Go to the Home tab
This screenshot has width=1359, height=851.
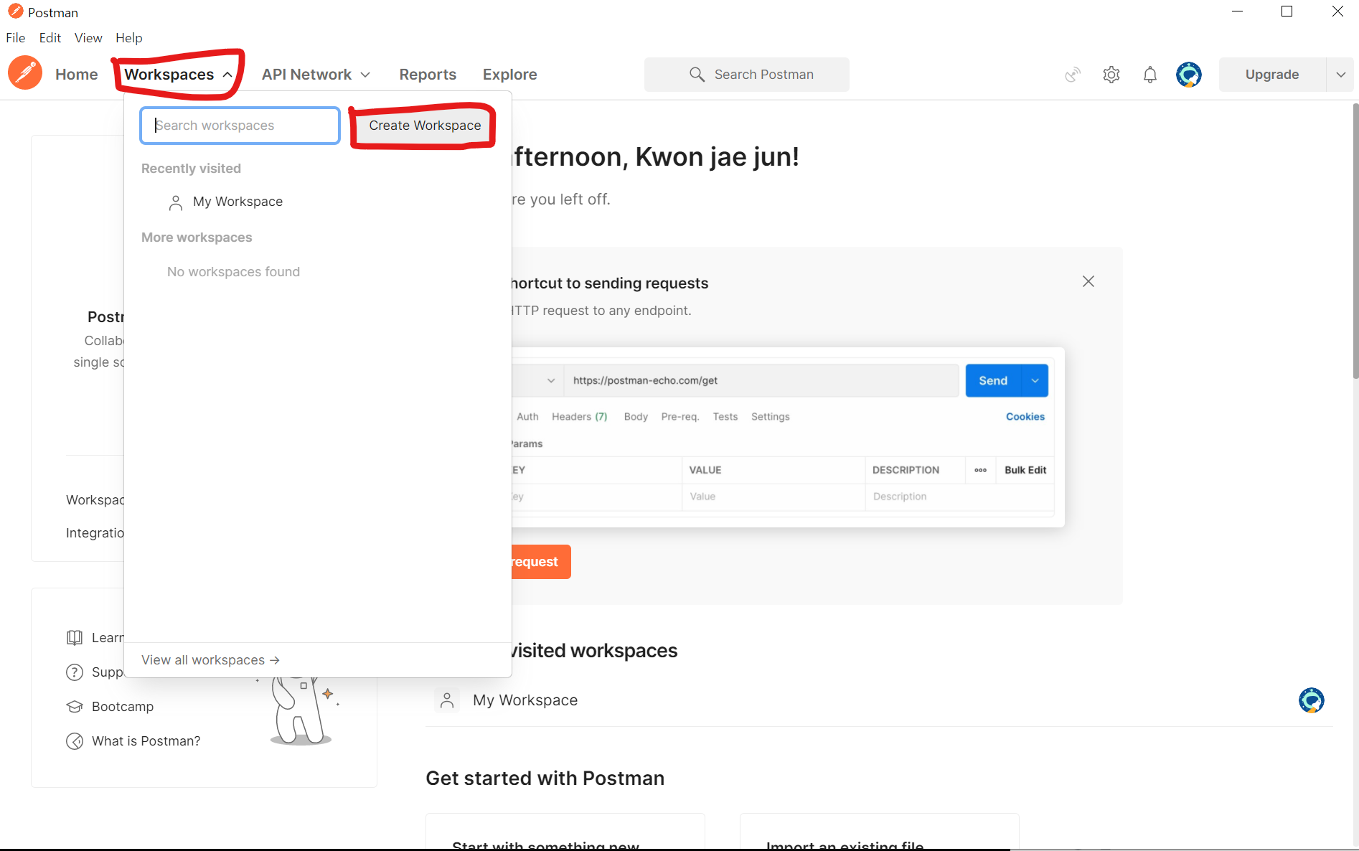(77, 75)
